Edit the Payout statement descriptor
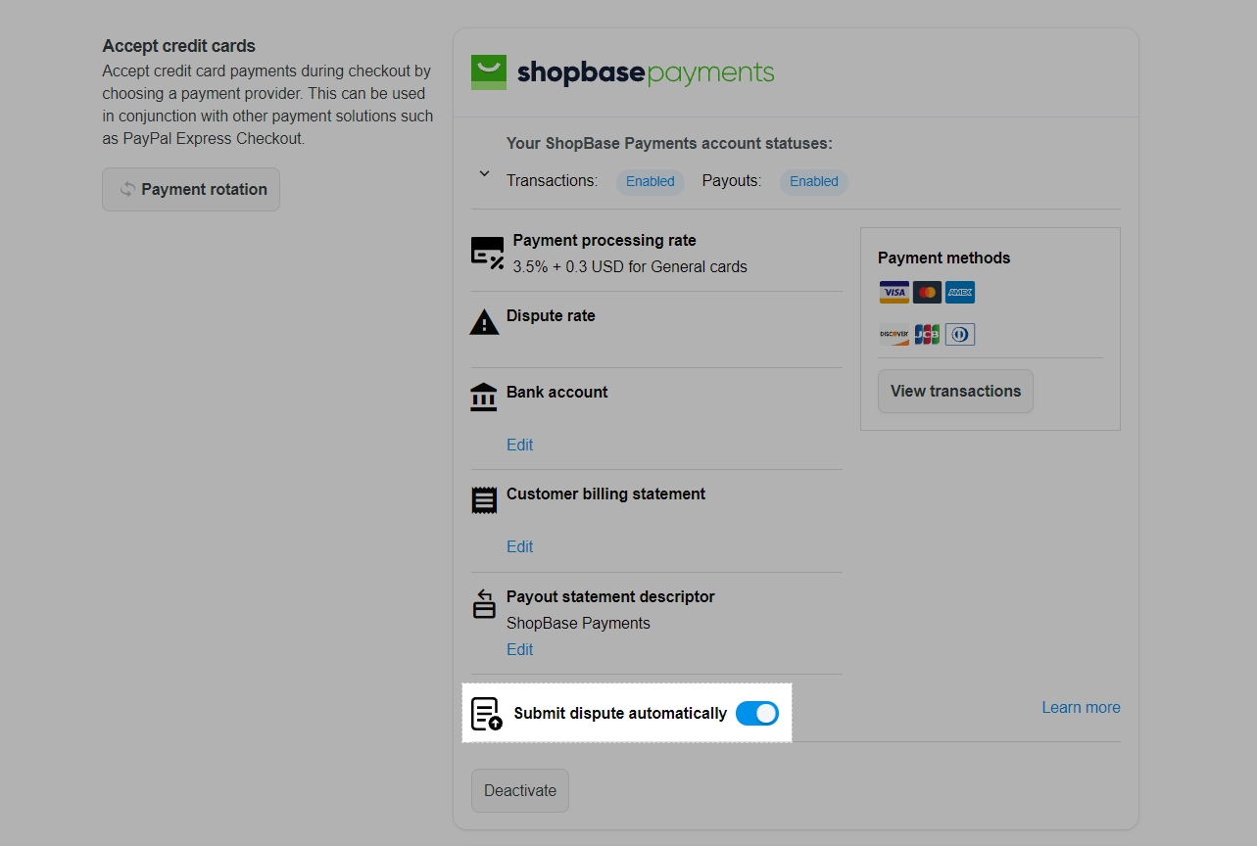Screen dimensions: 1257x846 (519, 649)
